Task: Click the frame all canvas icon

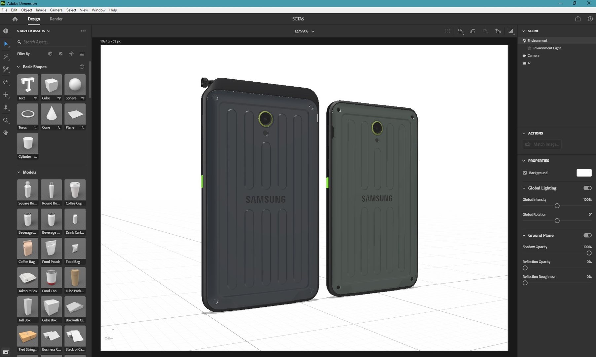Action: click(447, 31)
